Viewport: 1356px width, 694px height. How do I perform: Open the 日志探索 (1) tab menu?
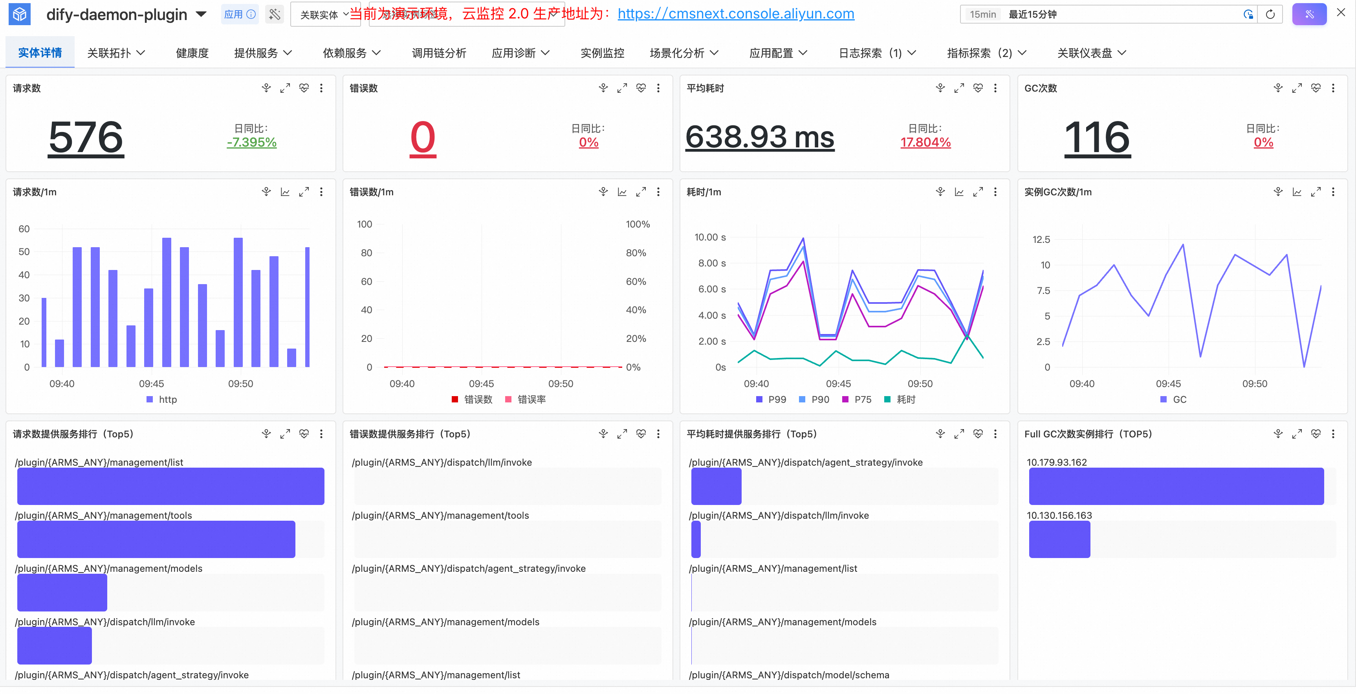(x=877, y=53)
